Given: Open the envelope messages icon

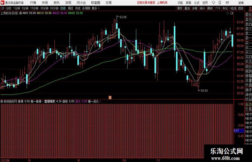Looking at the screenshot, I should (227, 3).
